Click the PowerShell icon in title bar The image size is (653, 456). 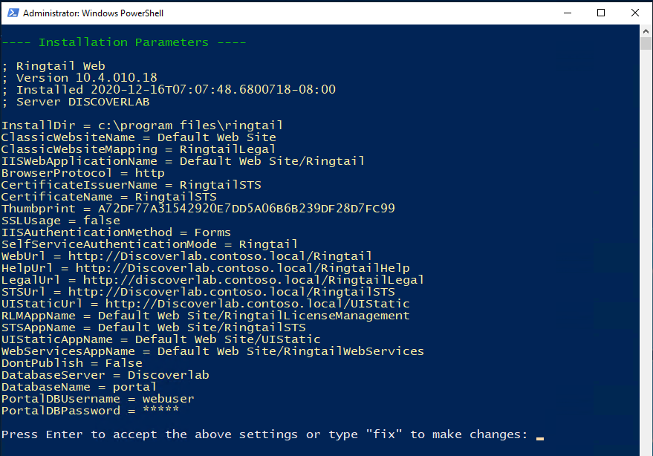coord(13,13)
